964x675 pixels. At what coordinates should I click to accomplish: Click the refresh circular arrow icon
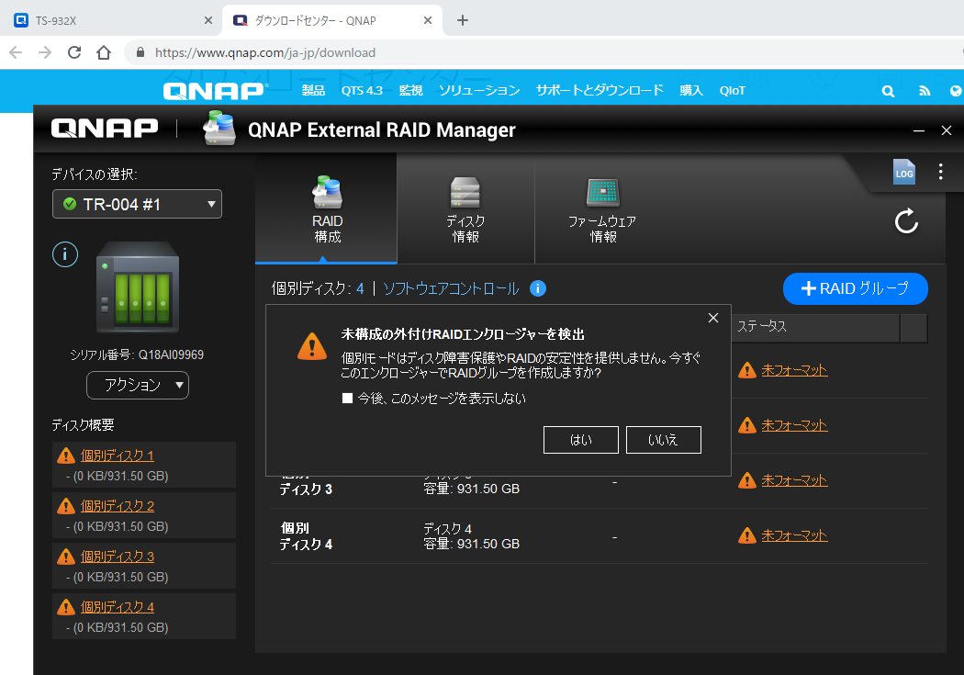point(906,220)
